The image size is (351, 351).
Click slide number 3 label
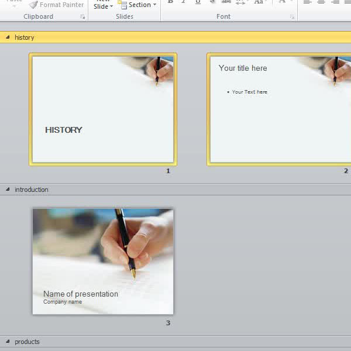168,323
